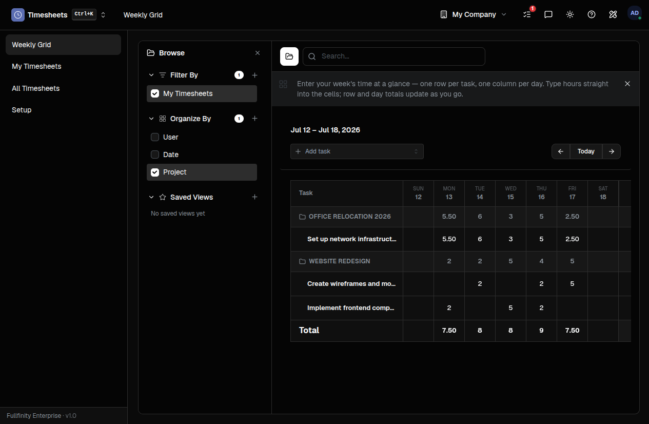Uncheck the My Timesheets filter checkbox

pos(155,93)
